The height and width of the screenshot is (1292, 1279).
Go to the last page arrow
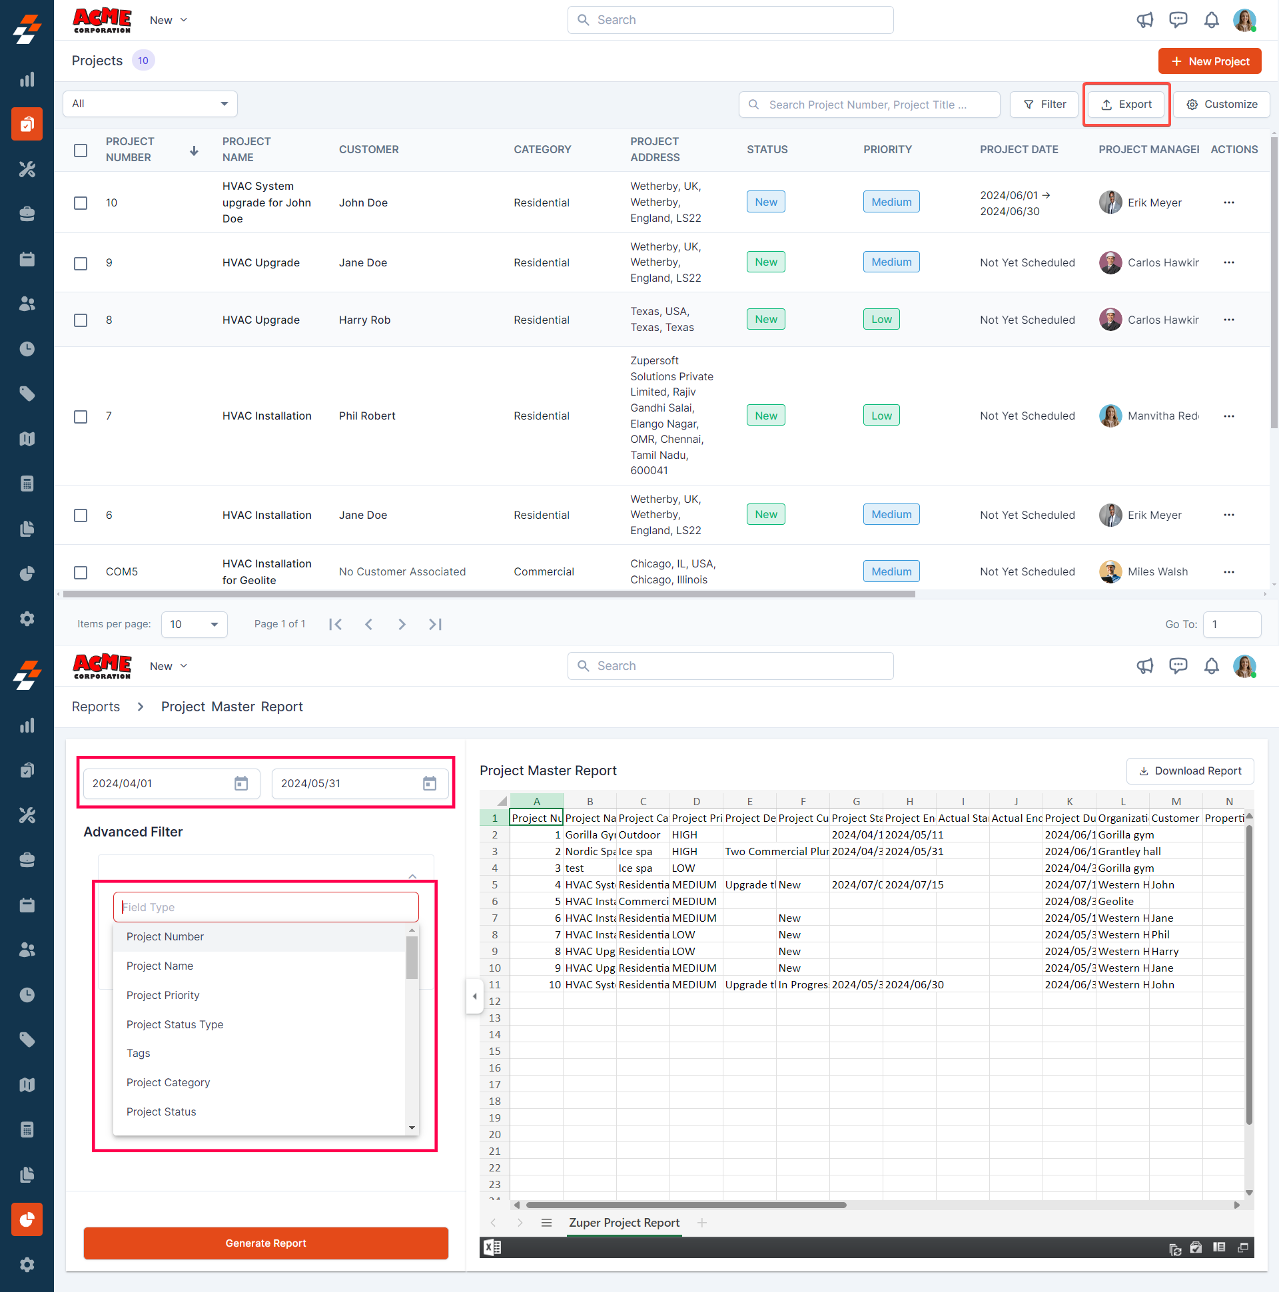(435, 624)
